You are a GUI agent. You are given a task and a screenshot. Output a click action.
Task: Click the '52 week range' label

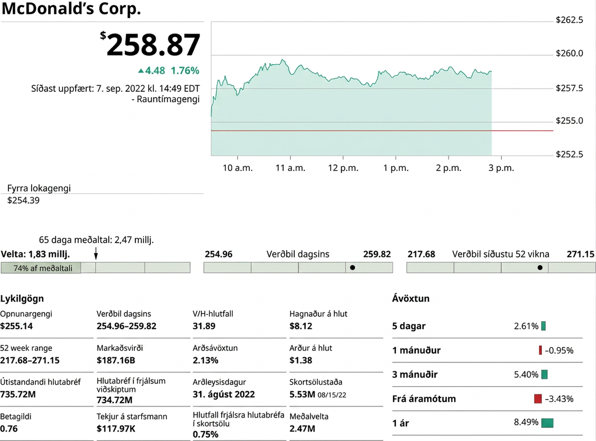(x=26, y=348)
